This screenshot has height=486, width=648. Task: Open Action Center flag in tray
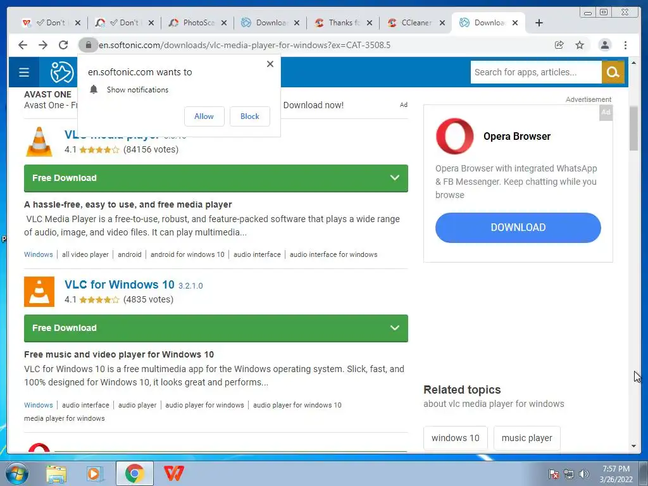click(554, 474)
